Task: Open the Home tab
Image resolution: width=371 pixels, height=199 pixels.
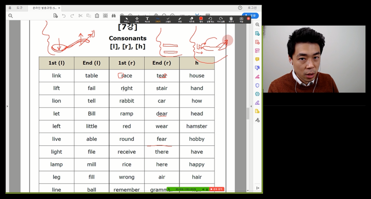Action: pyautogui.click(x=10, y=8)
